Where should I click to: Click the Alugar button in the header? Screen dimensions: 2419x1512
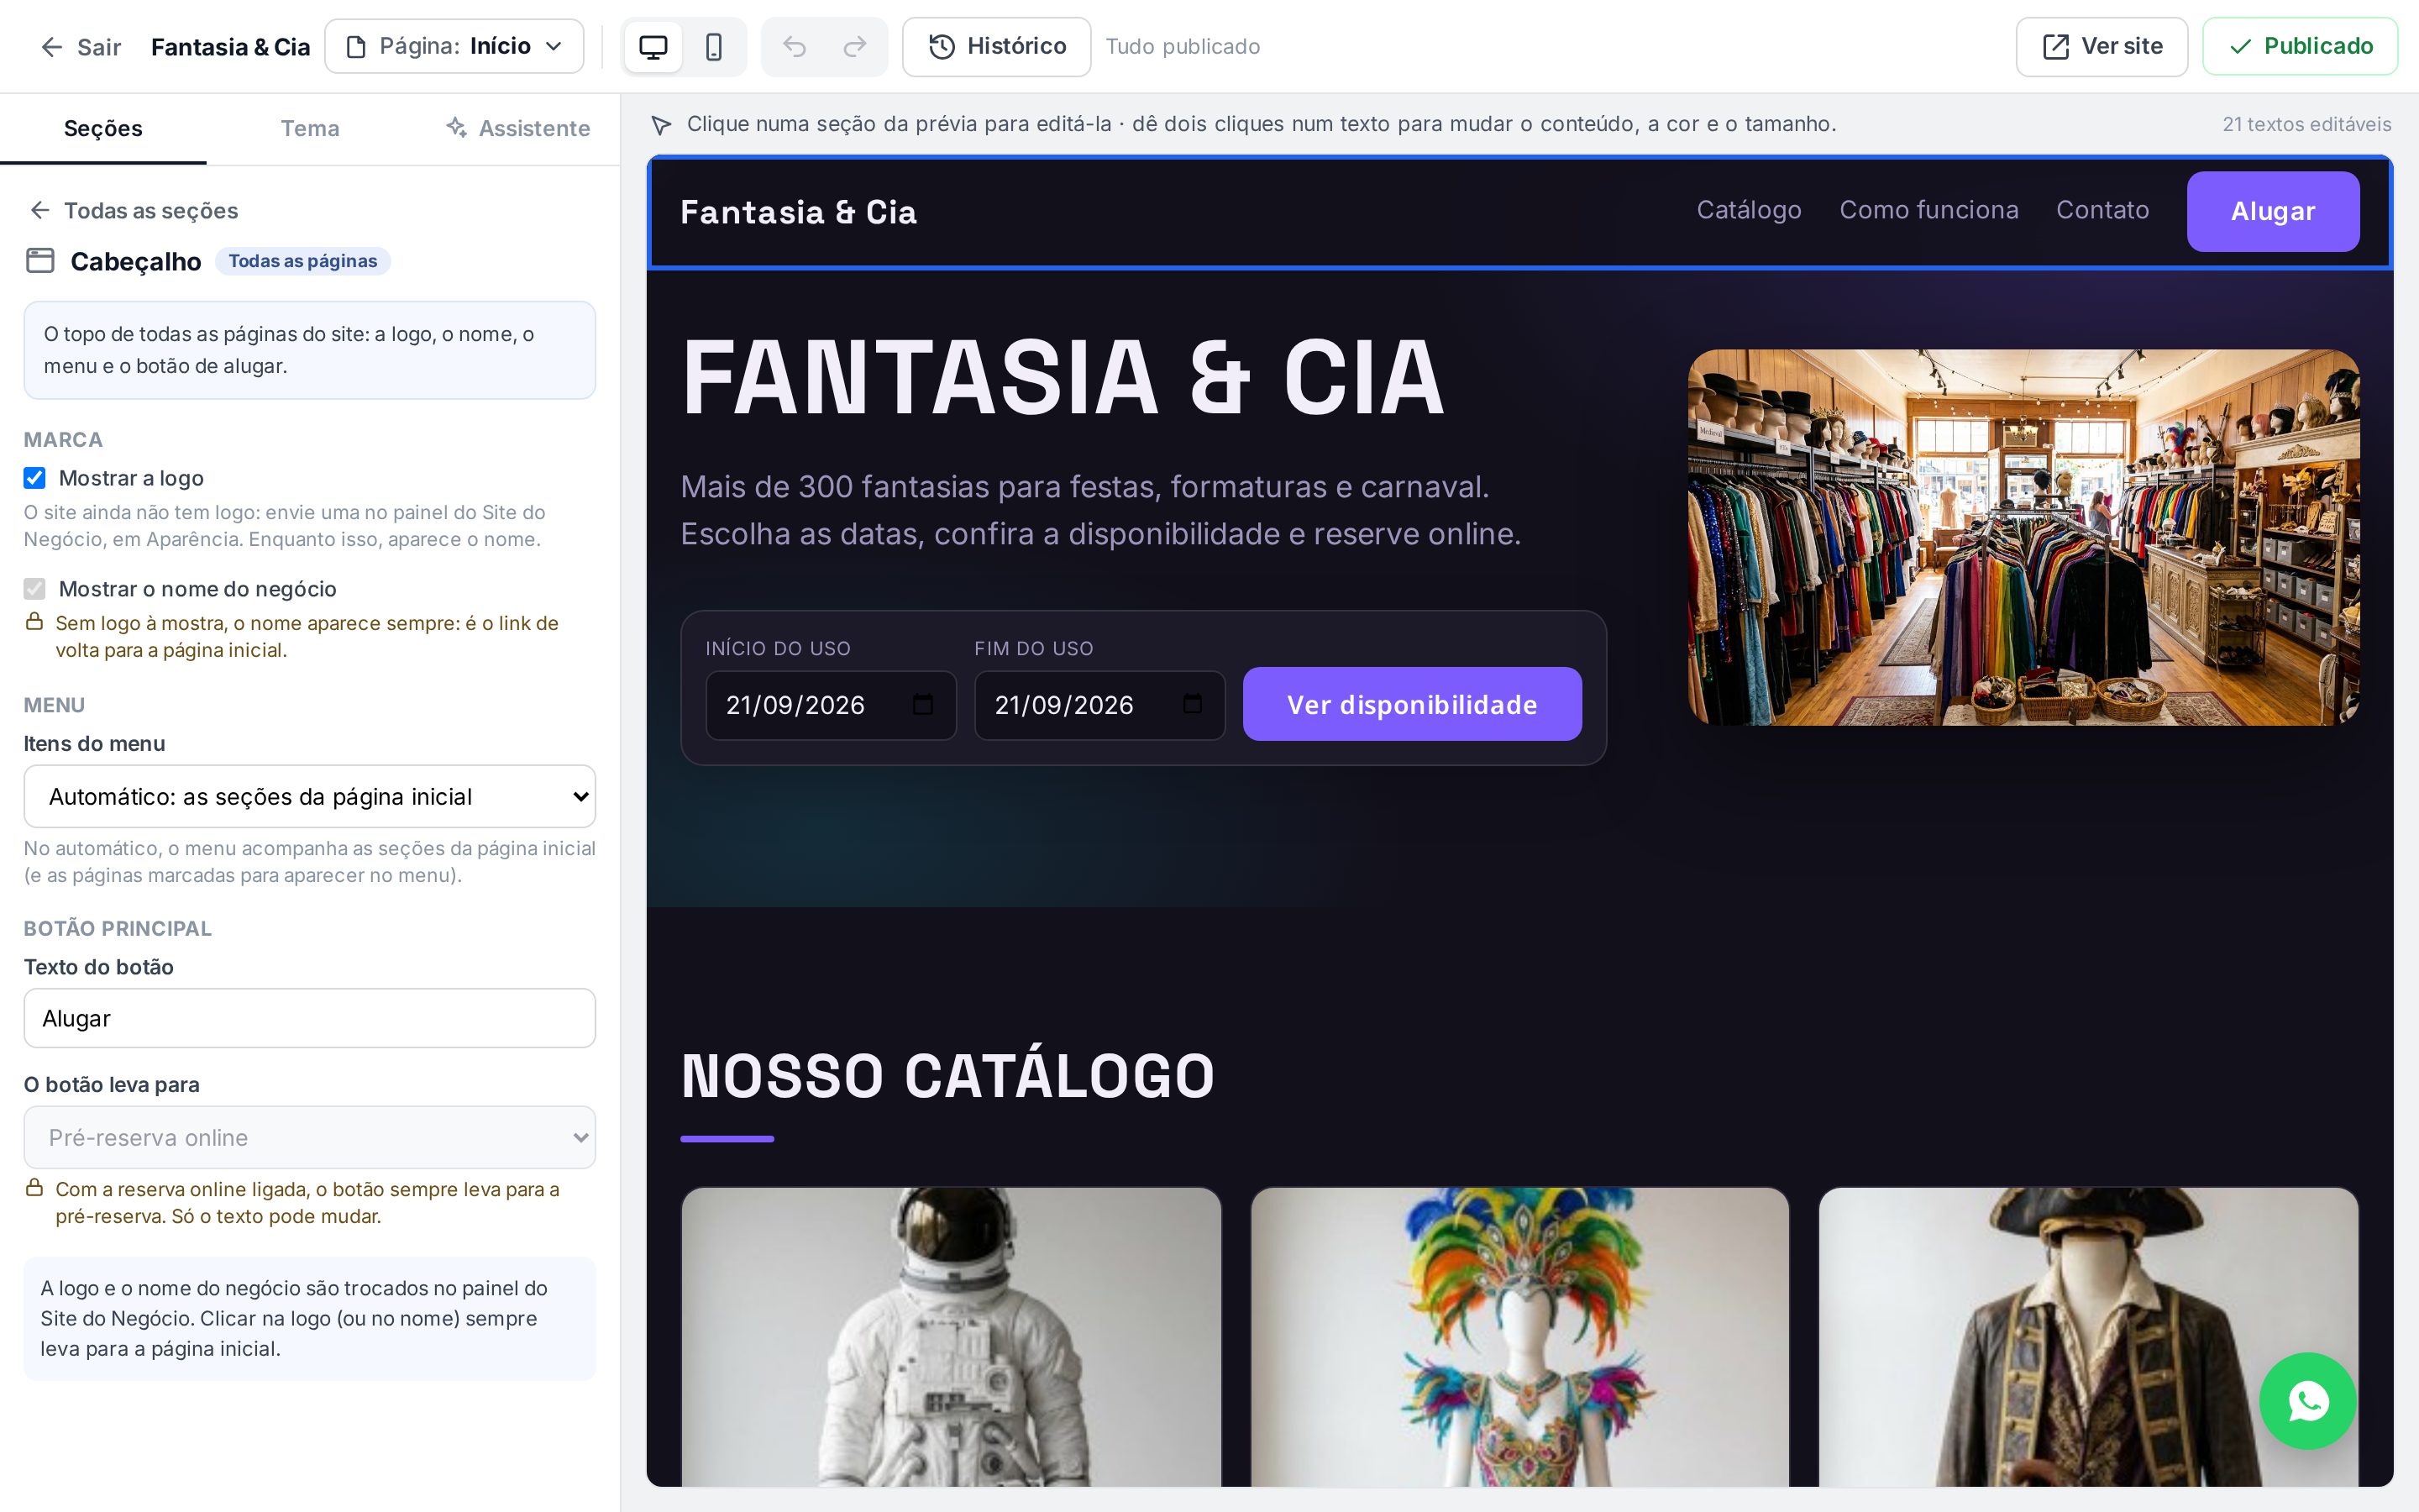click(x=2273, y=212)
